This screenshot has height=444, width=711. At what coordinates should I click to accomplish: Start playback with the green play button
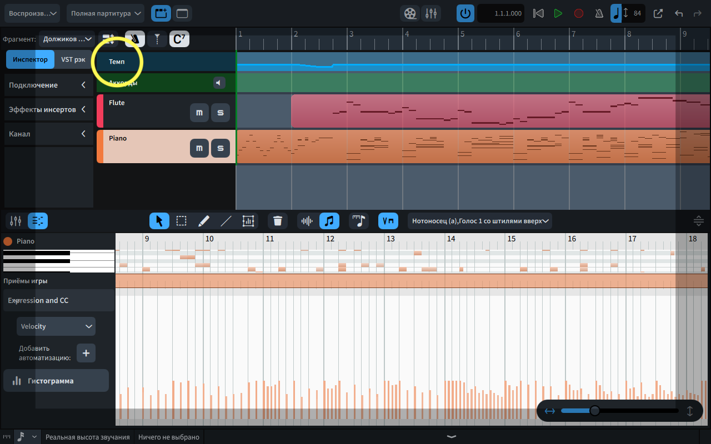[558, 13]
